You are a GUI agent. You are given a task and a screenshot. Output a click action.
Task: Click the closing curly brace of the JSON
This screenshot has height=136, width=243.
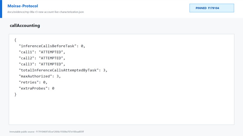tap(15, 94)
